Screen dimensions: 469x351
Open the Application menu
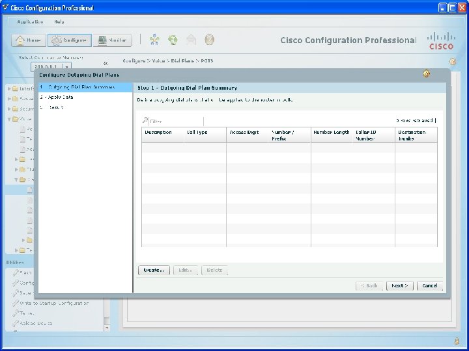pos(30,22)
